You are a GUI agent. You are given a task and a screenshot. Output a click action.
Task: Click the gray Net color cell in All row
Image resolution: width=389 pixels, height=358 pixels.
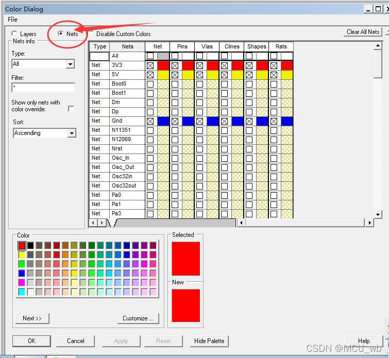(x=163, y=56)
